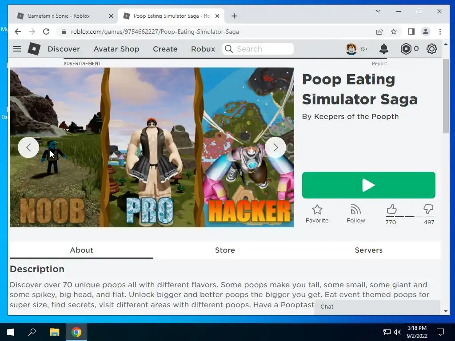Open the Windows notification center
The height and width of the screenshot is (341, 455).
pyautogui.click(x=440, y=332)
